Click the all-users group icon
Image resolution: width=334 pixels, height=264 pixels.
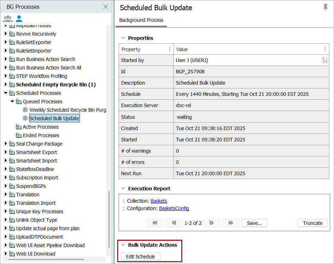(7, 19)
